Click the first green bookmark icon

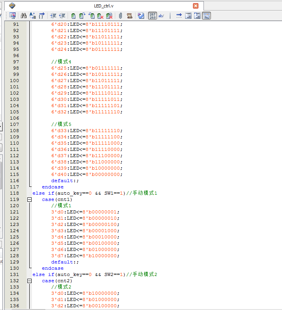[73, 16]
